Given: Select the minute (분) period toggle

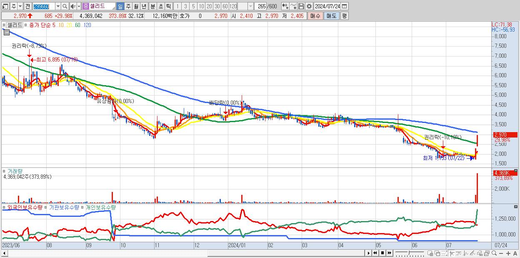Looking at the screenshot, I should [152, 6].
